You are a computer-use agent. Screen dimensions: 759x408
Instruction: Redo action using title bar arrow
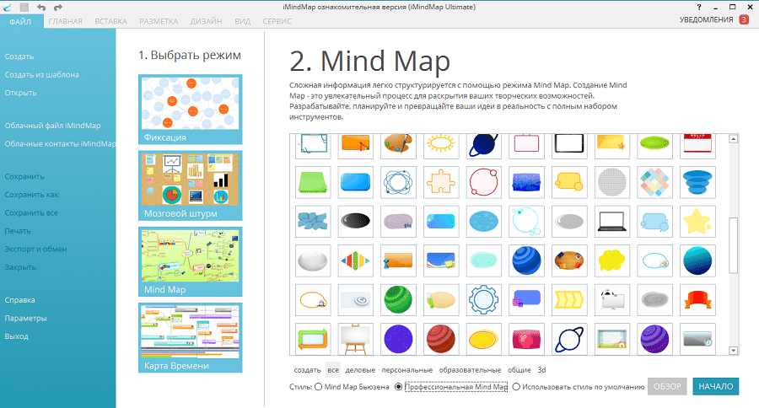[x=58, y=8]
